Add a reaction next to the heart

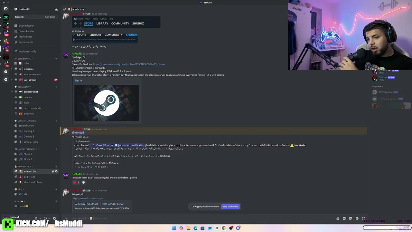click(83, 182)
